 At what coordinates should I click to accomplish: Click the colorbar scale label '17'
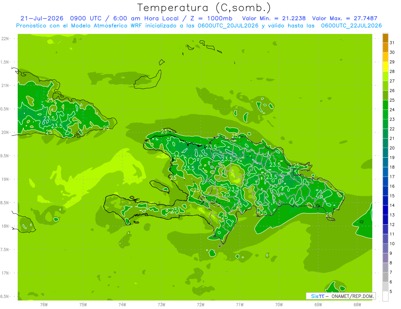click(x=392, y=177)
